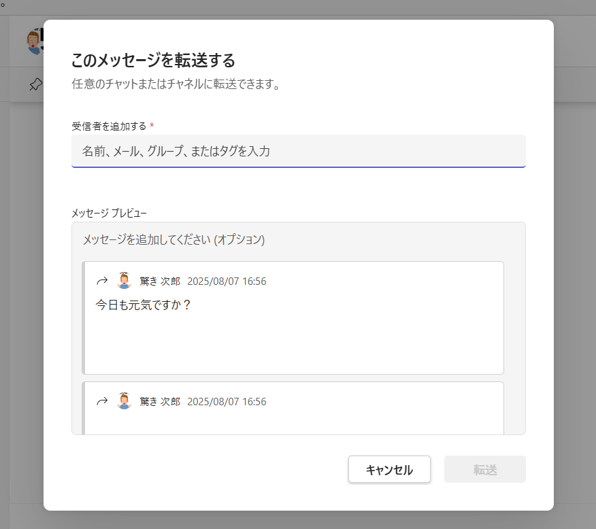Click the 転送 forward button

tap(484, 469)
